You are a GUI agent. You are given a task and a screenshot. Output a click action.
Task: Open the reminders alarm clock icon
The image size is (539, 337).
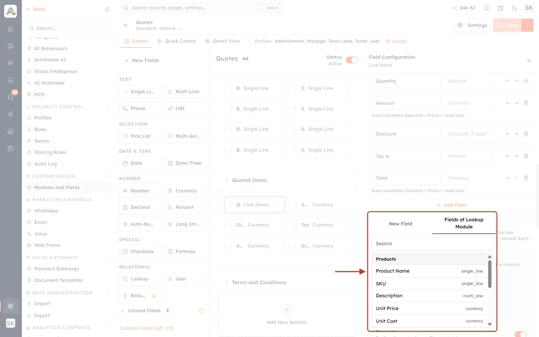click(x=500, y=8)
